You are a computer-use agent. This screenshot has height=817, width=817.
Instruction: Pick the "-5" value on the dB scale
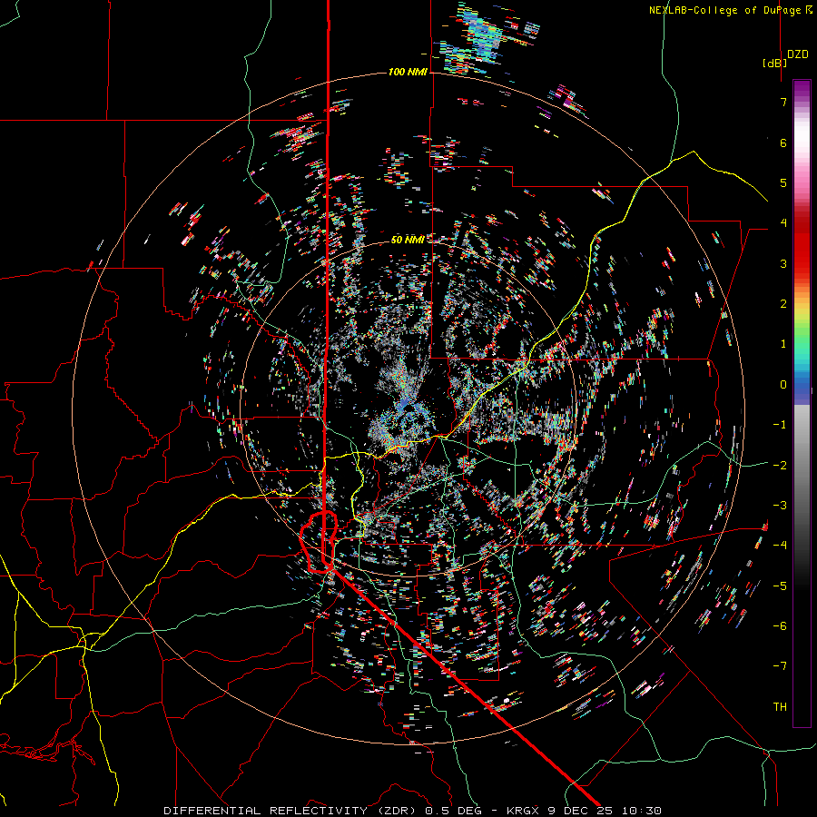(x=780, y=586)
